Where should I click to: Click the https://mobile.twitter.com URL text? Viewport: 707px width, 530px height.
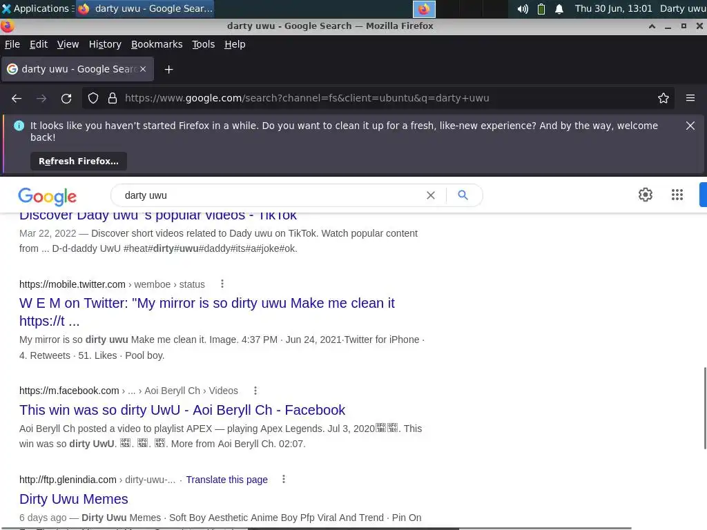coord(72,284)
